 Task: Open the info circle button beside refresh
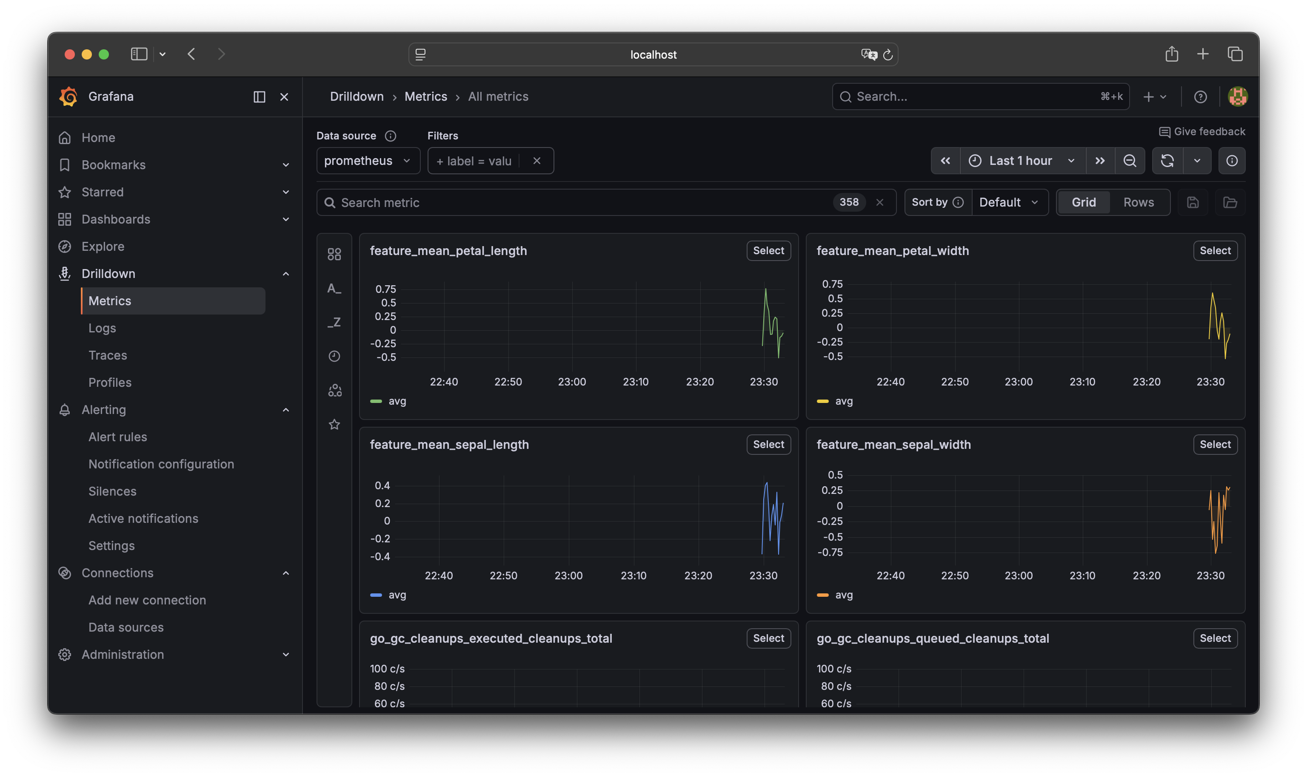(1232, 161)
